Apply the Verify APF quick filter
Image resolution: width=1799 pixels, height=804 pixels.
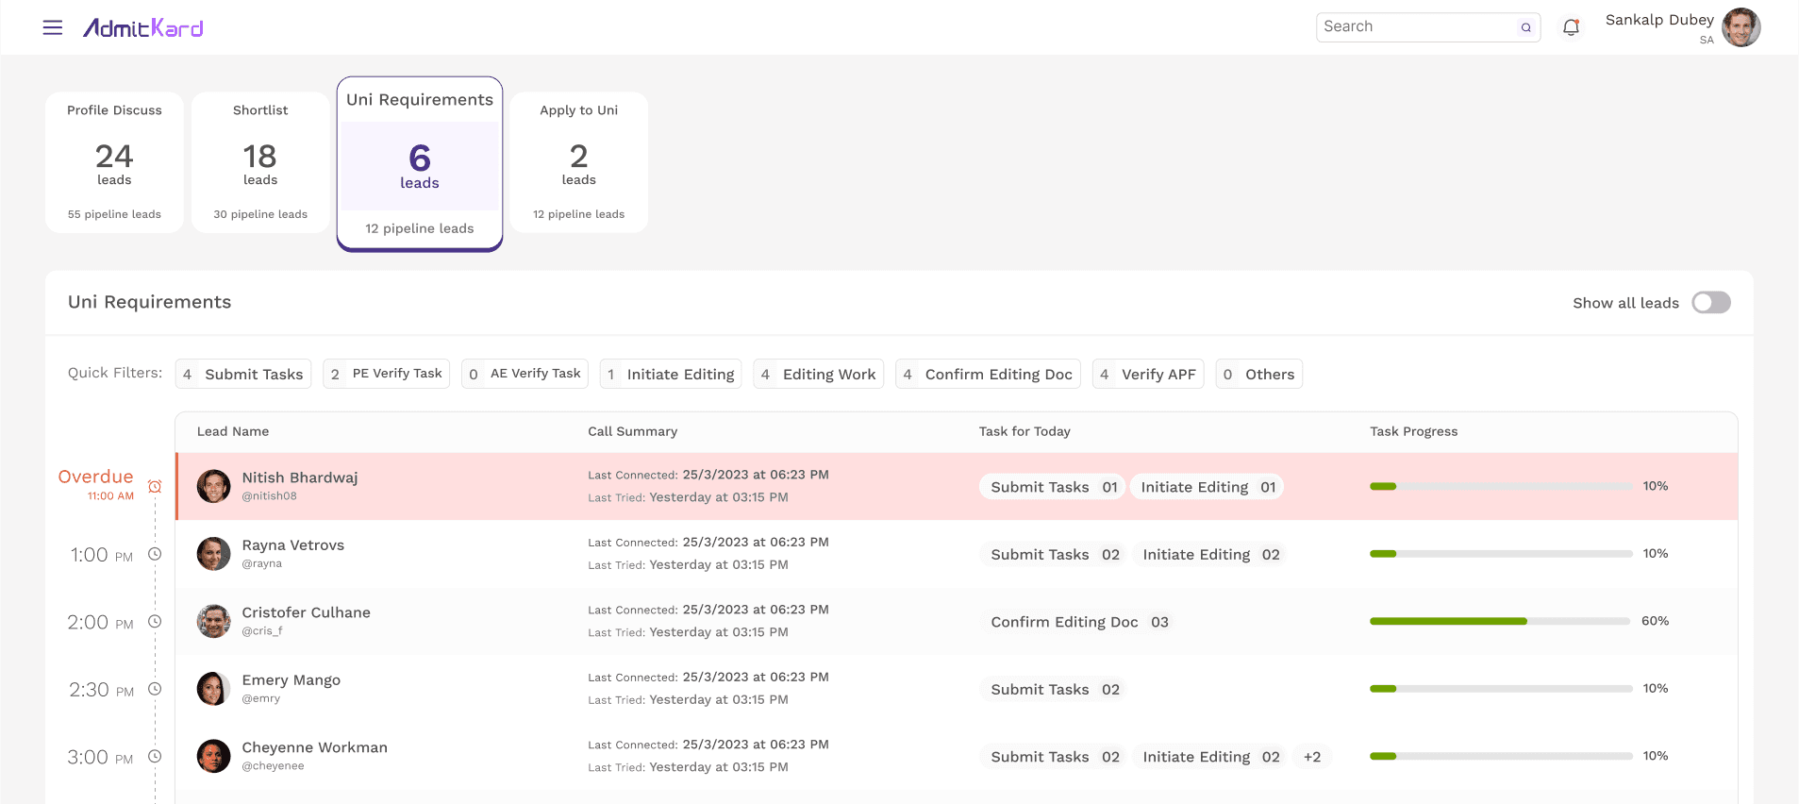coord(1148,374)
